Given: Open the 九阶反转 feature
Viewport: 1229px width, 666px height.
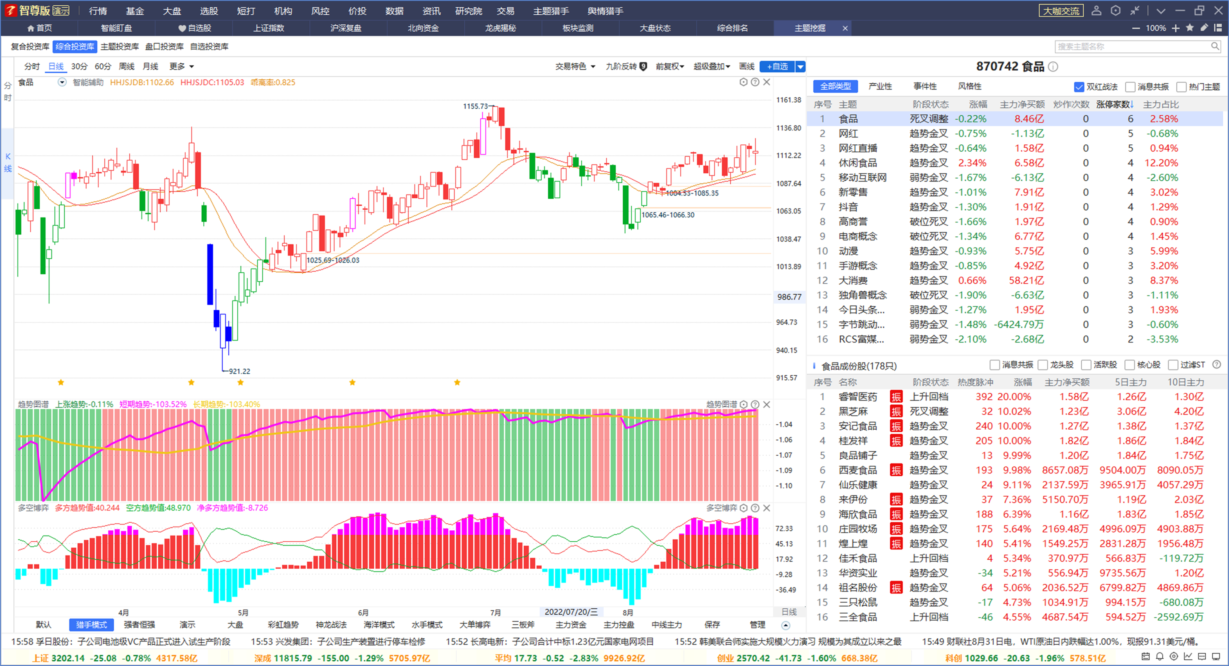Looking at the screenshot, I should pos(626,66).
